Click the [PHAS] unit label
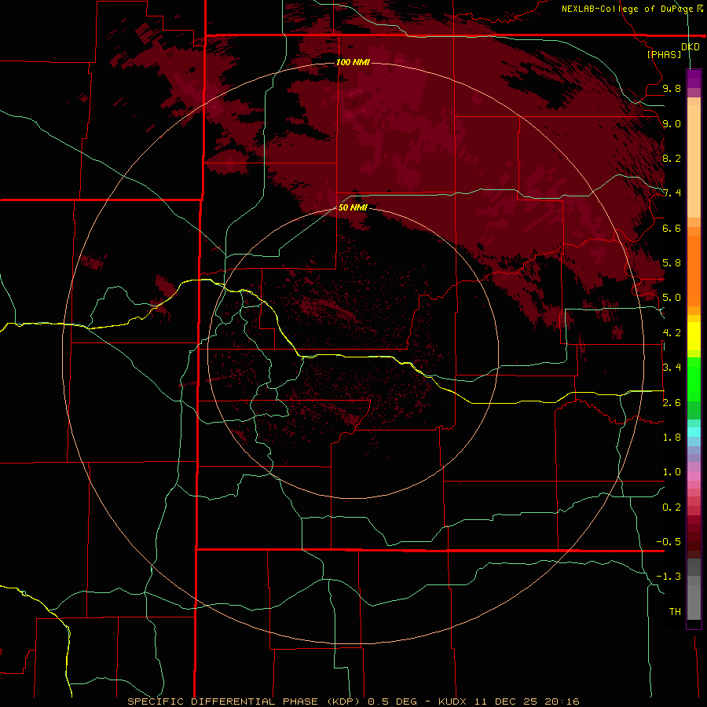The height and width of the screenshot is (707, 707). pyautogui.click(x=664, y=54)
